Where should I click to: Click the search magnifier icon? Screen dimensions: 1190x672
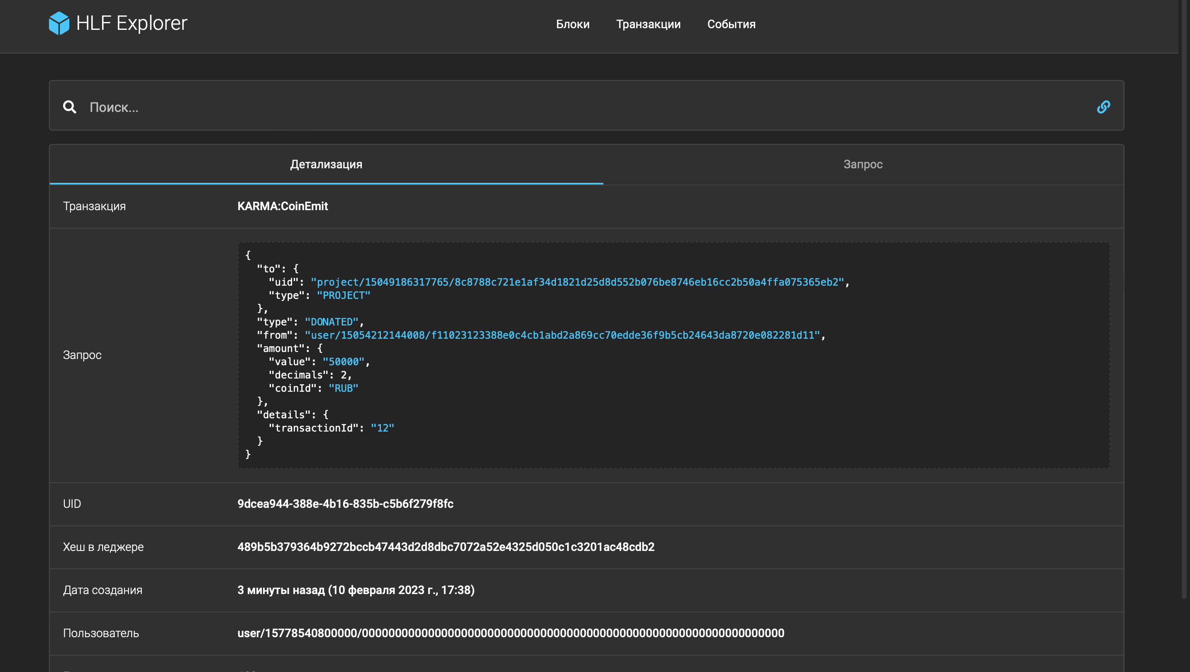tap(70, 107)
